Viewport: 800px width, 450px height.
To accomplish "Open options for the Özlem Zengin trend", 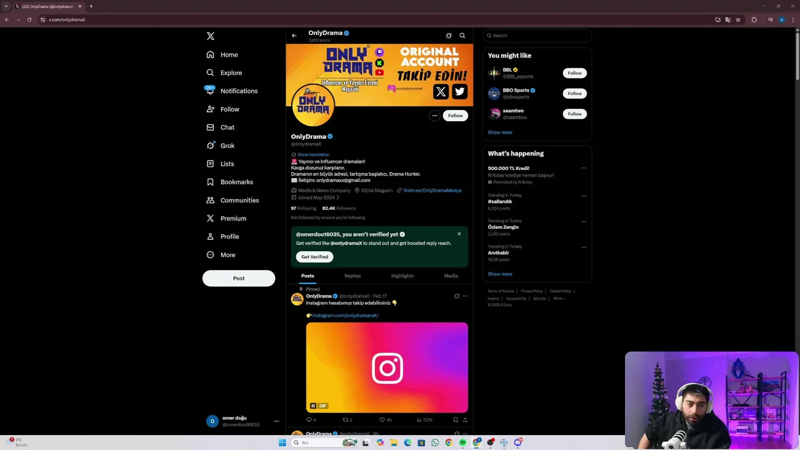I will click(x=584, y=221).
